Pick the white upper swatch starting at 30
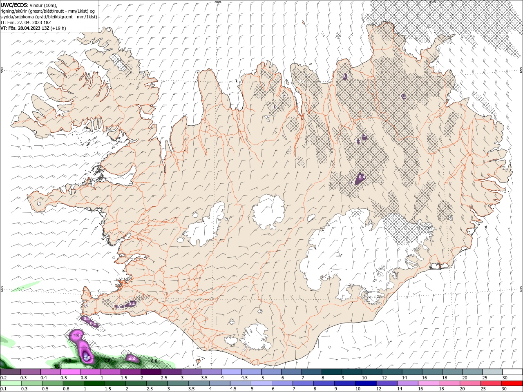 pyautogui.click(x=512, y=372)
